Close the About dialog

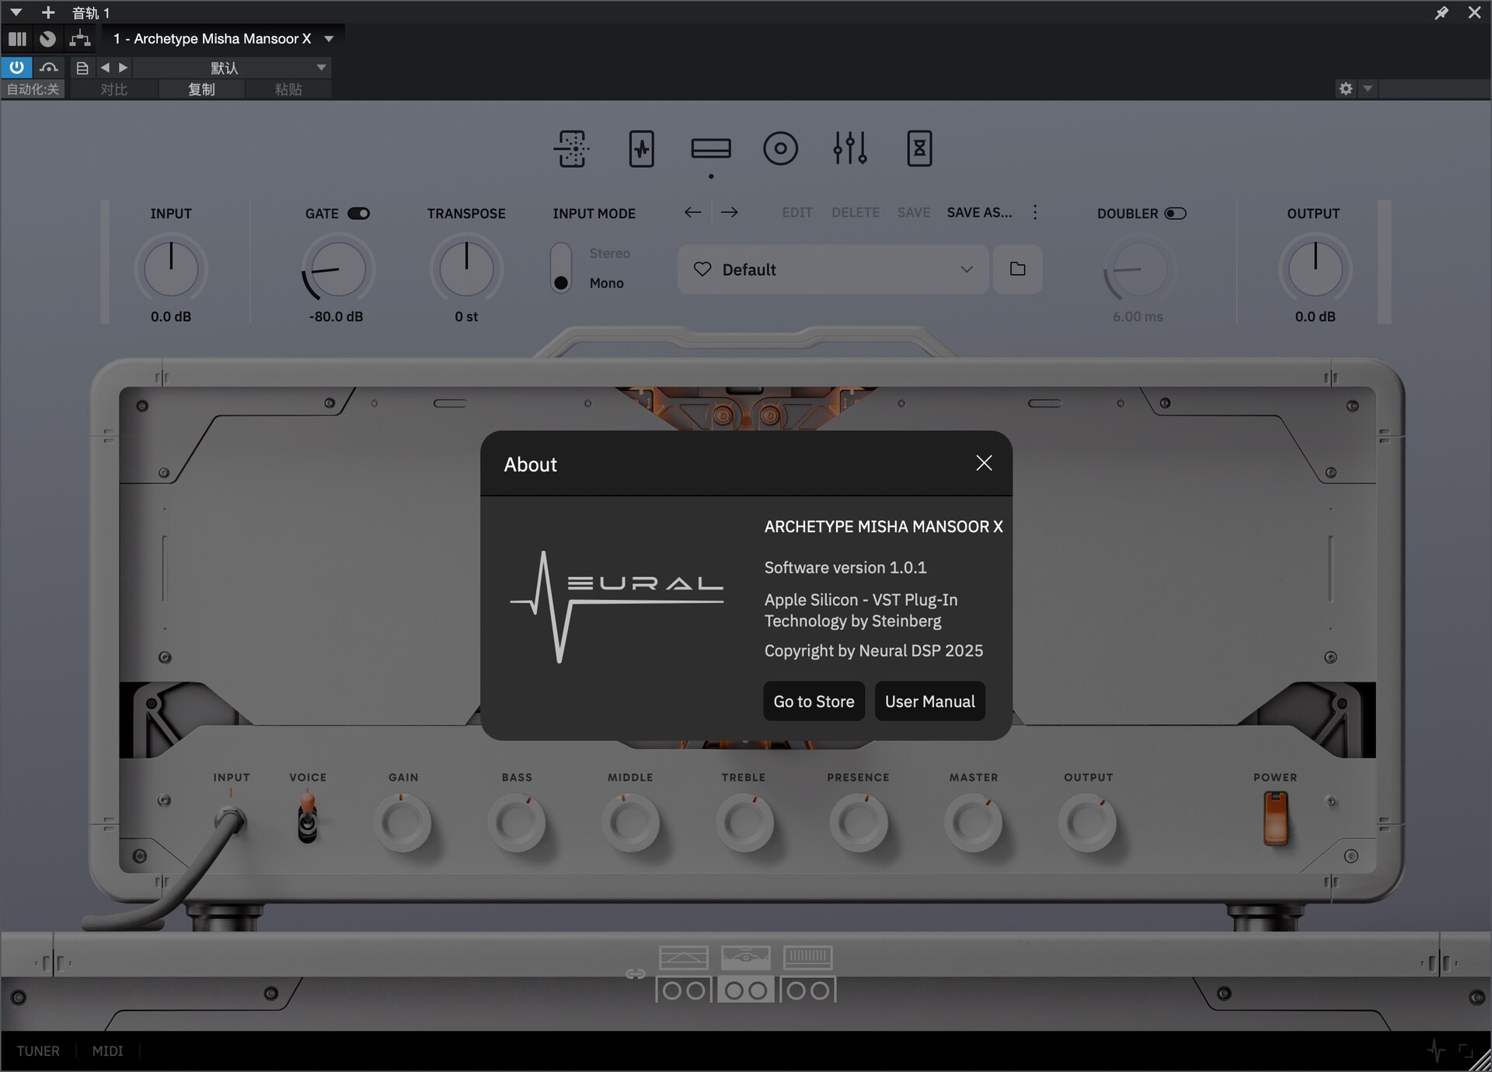click(984, 464)
